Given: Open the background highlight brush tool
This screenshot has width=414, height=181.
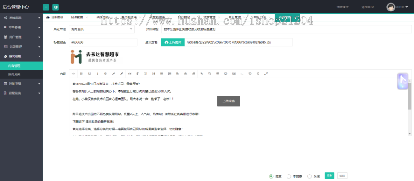Looking at the screenshot, I should [x=121, y=74].
